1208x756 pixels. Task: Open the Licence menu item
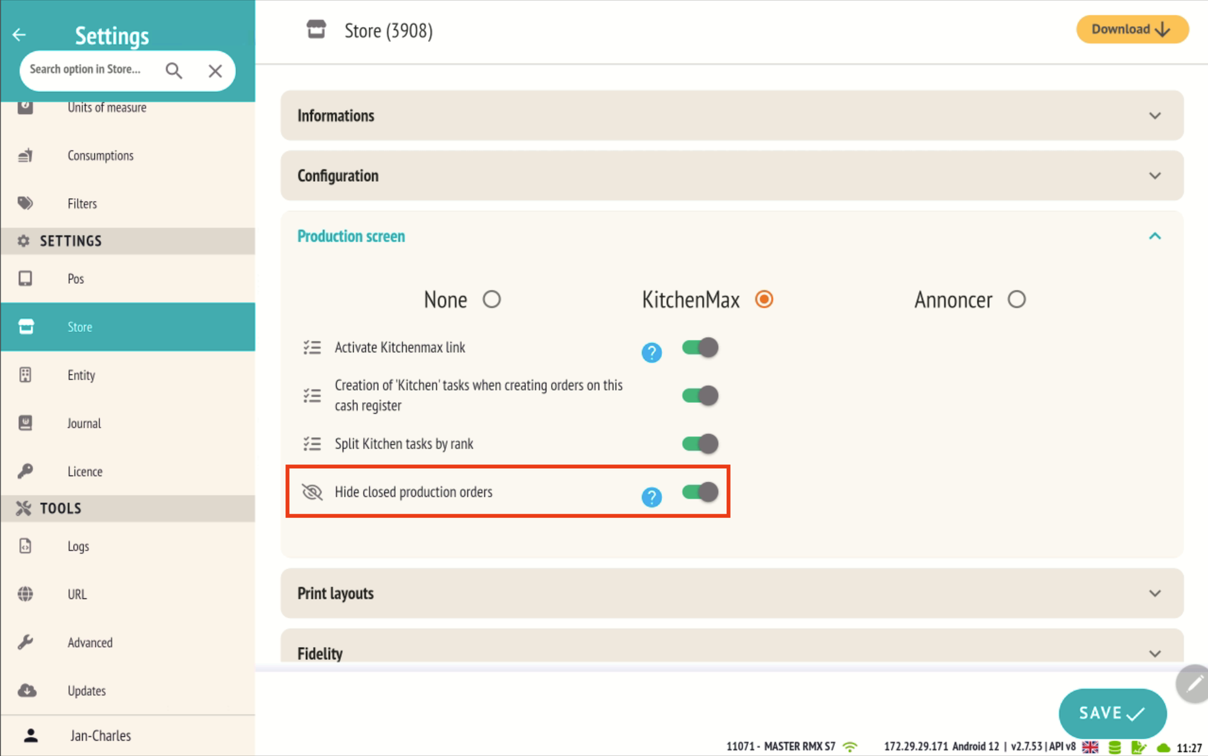[x=85, y=471]
